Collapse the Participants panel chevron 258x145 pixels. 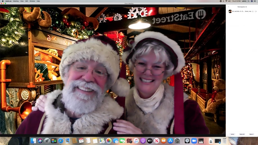(x=228, y=7)
